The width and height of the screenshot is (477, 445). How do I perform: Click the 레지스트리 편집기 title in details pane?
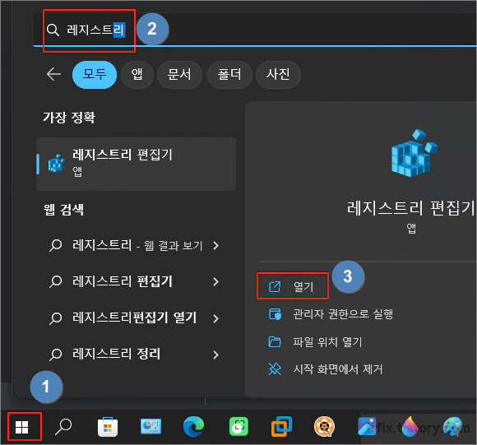410,208
